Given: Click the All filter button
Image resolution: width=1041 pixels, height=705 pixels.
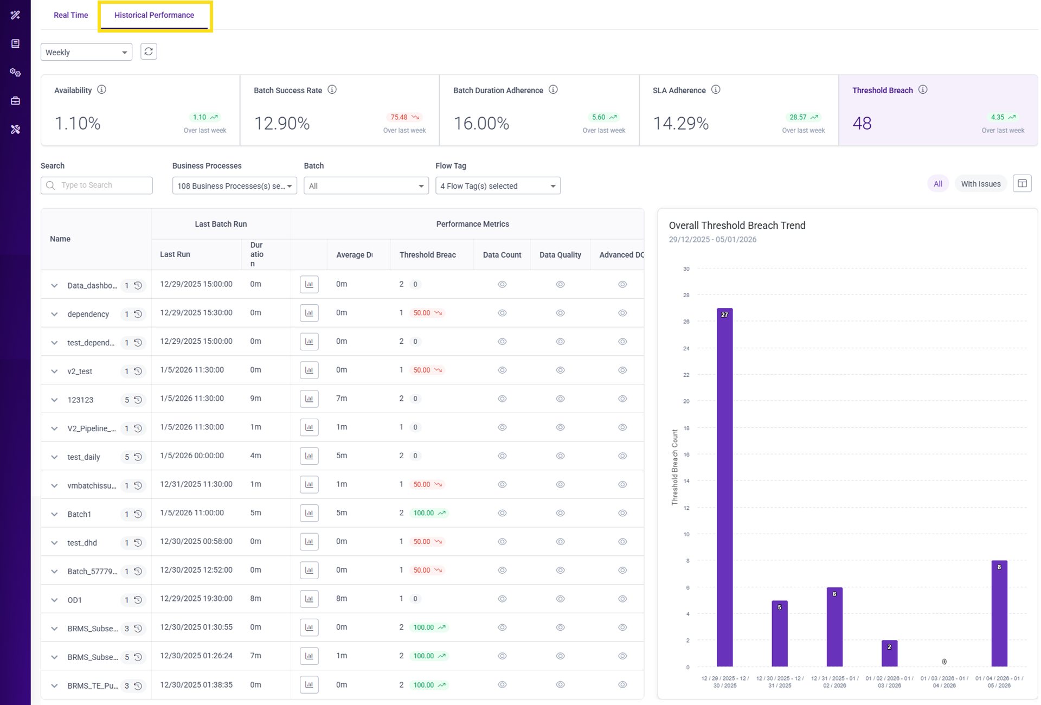Looking at the screenshot, I should pyautogui.click(x=937, y=184).
